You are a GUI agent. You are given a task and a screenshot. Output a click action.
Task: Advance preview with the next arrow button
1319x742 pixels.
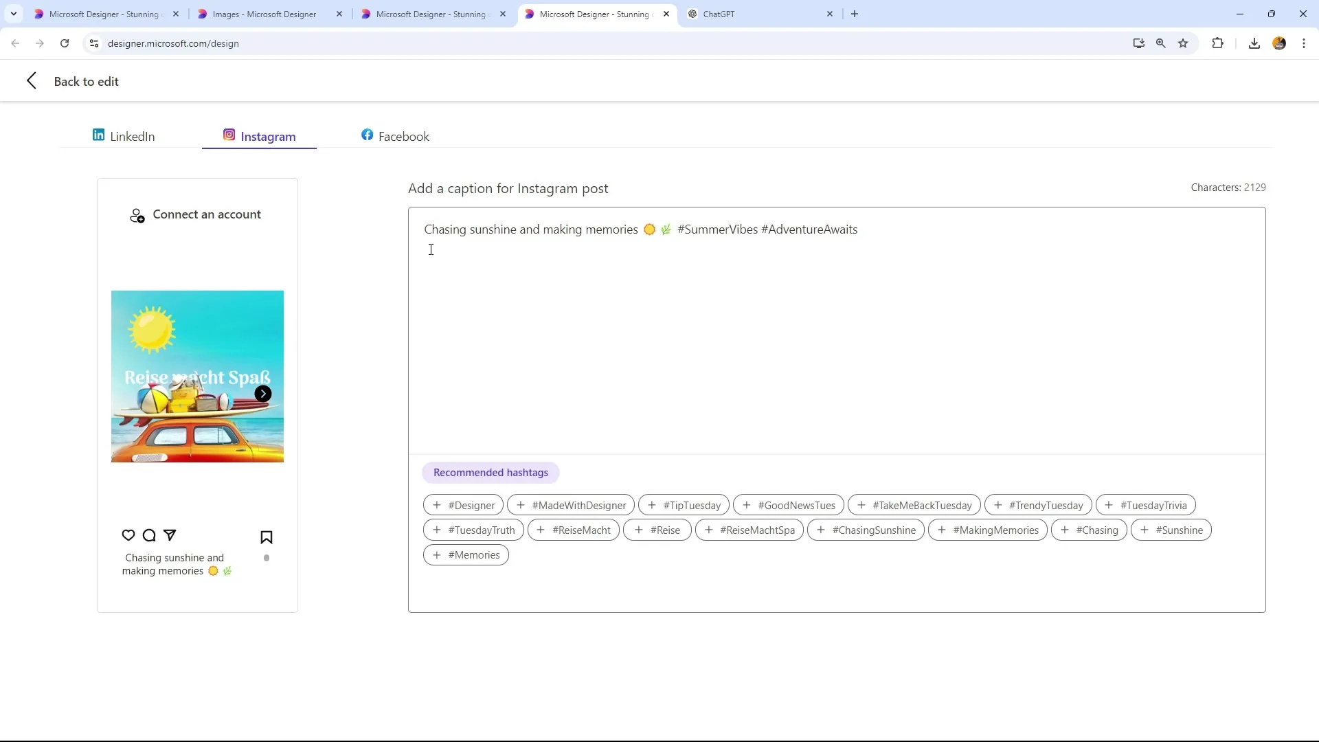[263, 394]
